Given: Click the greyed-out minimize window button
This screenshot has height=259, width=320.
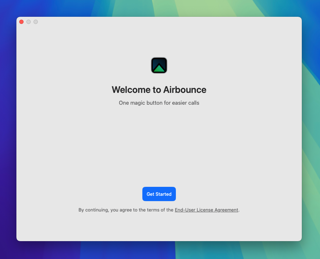Looking at the screenshot, I should tap(29, 22).
